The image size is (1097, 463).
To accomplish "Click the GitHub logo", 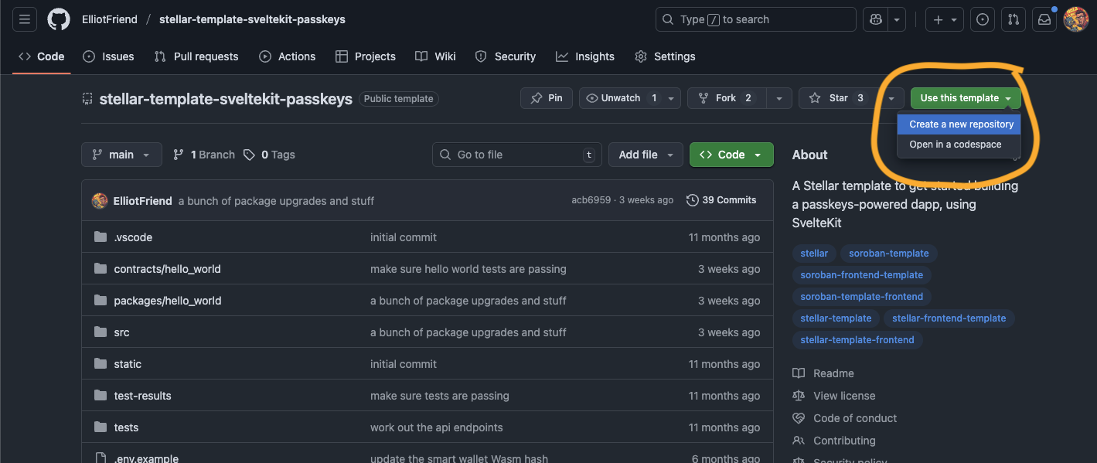I will click(x=59, y=19).
